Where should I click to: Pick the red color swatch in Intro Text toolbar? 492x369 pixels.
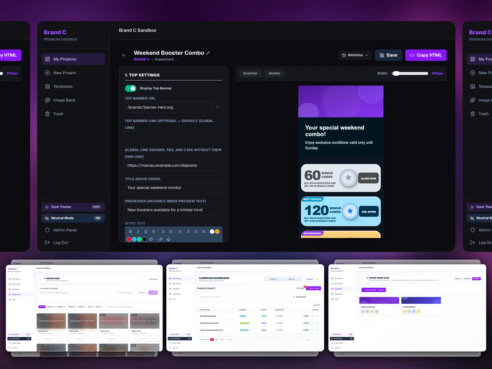[x=129, y=239]
